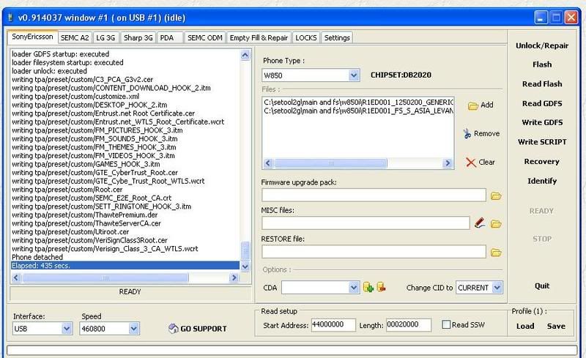Click the Unlock/Repair button

(x=542, y=45)
